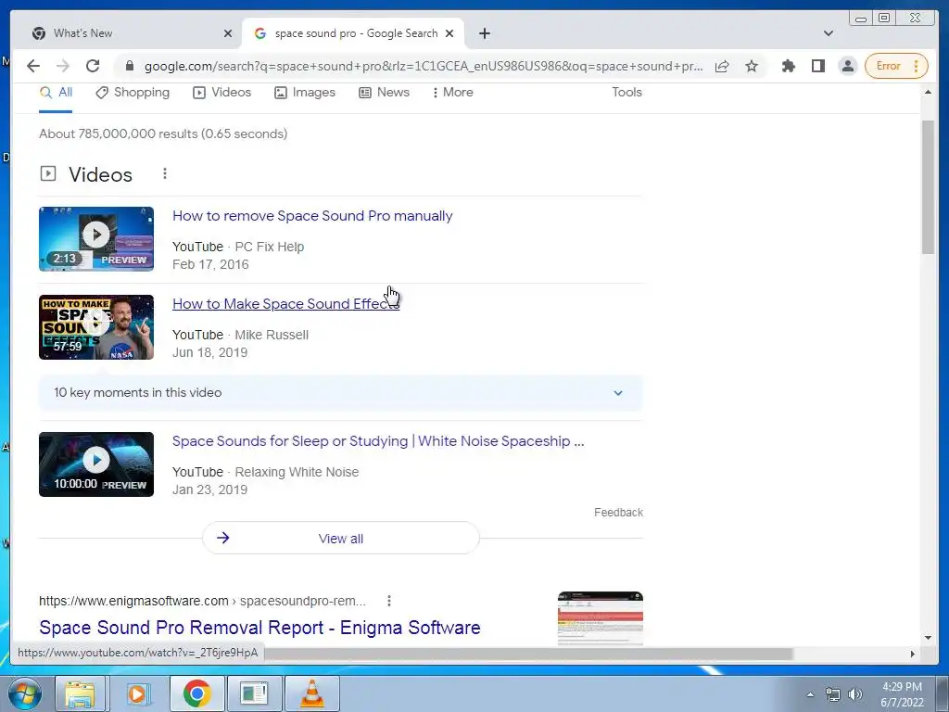Click the Enigma Software result thumbnail

(601, 617)
